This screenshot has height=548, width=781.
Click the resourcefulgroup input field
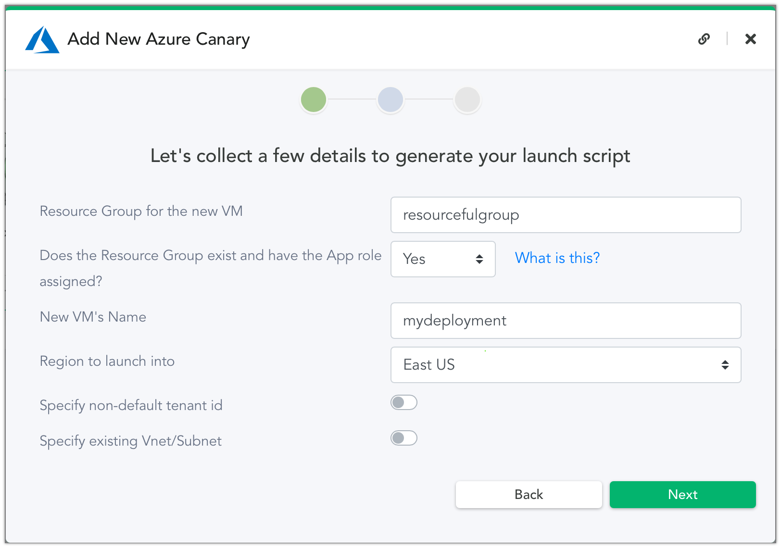566,215
